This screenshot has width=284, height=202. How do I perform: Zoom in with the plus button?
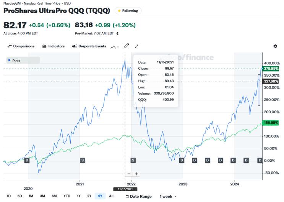point(136,174)
